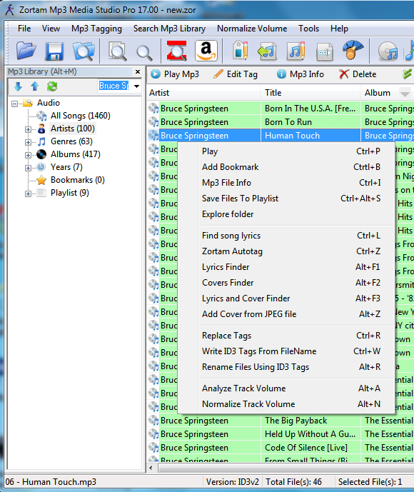Select Artists (100) tree item
This screenshot has height=492, width=414.
73,129
